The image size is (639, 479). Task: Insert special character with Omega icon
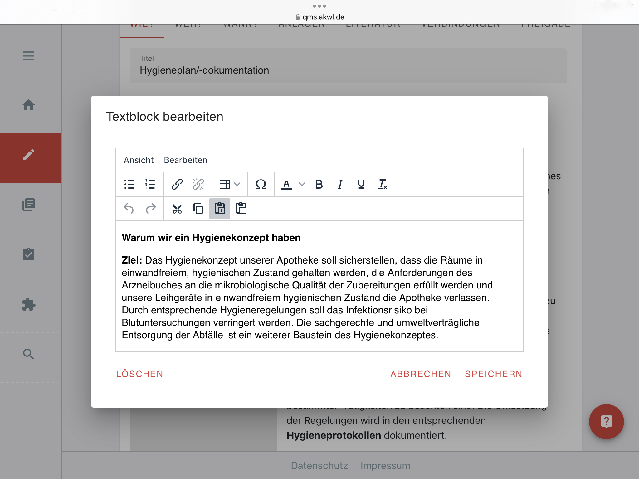(261, 184)
